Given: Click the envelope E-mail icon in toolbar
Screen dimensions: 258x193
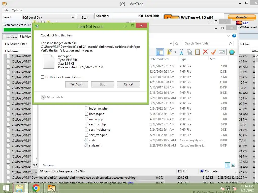Looking at the screenshot, I should (x=222, y=52).
